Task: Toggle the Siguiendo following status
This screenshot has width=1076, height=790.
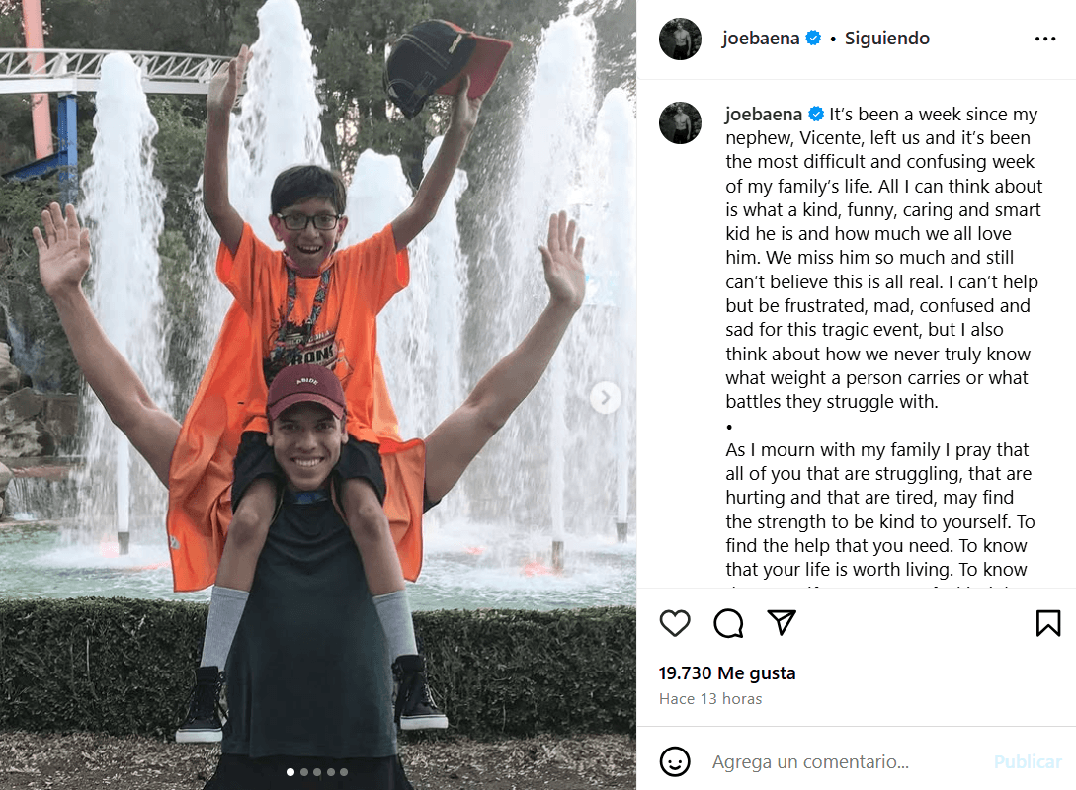Action: click(886, 39)
